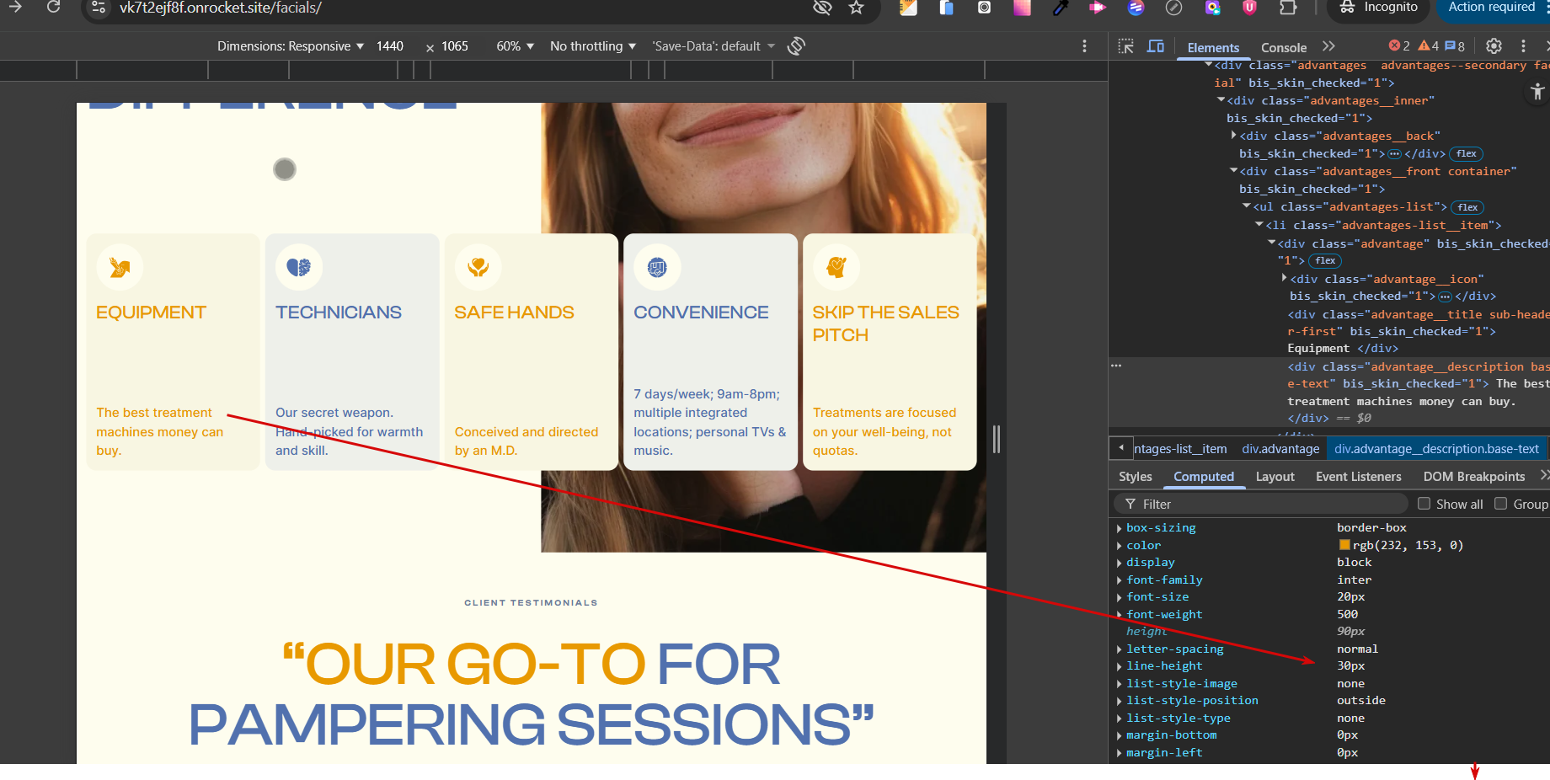Image resolution: width=1550 pixels, height=780 pixels.
Task: Open the accessibility floating button
Action: point(1537,92)
